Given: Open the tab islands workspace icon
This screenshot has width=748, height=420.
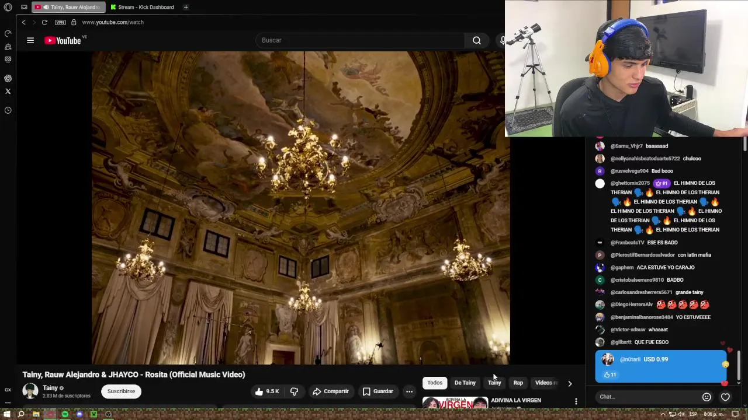Looking at the screenshot, I should click(24, 7).
